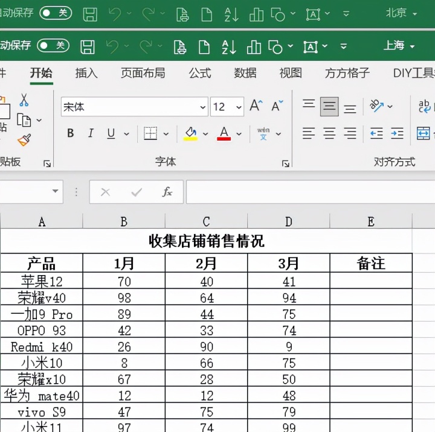This screenshot has height=432, width=435.
Task: Switch to 数据 tab
Action: click(x=245, y=73)
